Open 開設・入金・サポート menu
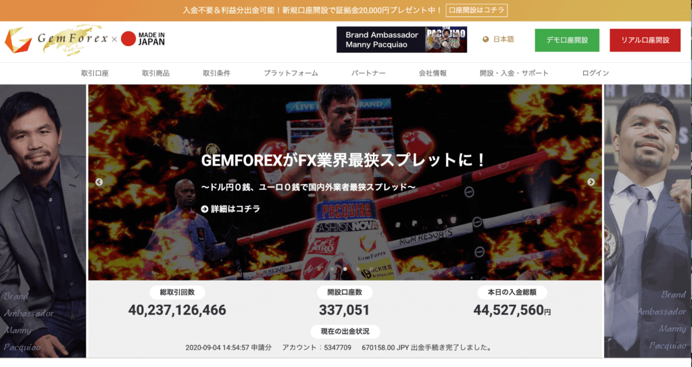Screen dimensions: 692x367 (514, 73)
